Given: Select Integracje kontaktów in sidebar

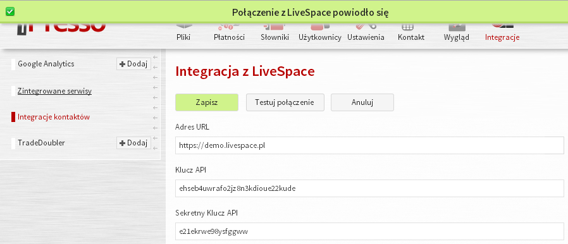Looking at the screenshot, I should coord(54,117).
